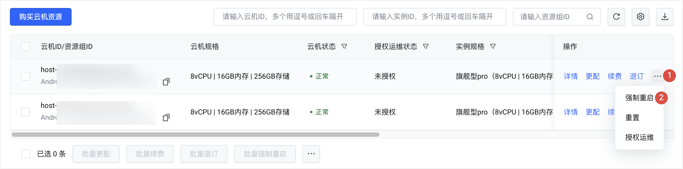Open 详情 link for first host
The image size is (683, 169).
[570, 76]
